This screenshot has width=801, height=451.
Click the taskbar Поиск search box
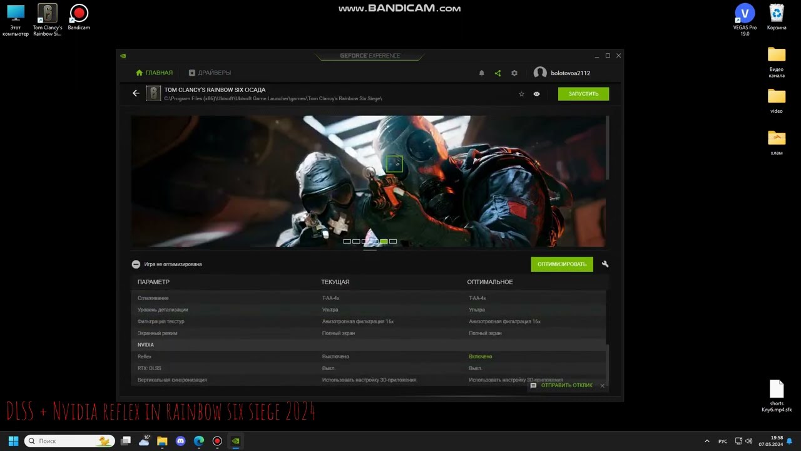[69, 441]
